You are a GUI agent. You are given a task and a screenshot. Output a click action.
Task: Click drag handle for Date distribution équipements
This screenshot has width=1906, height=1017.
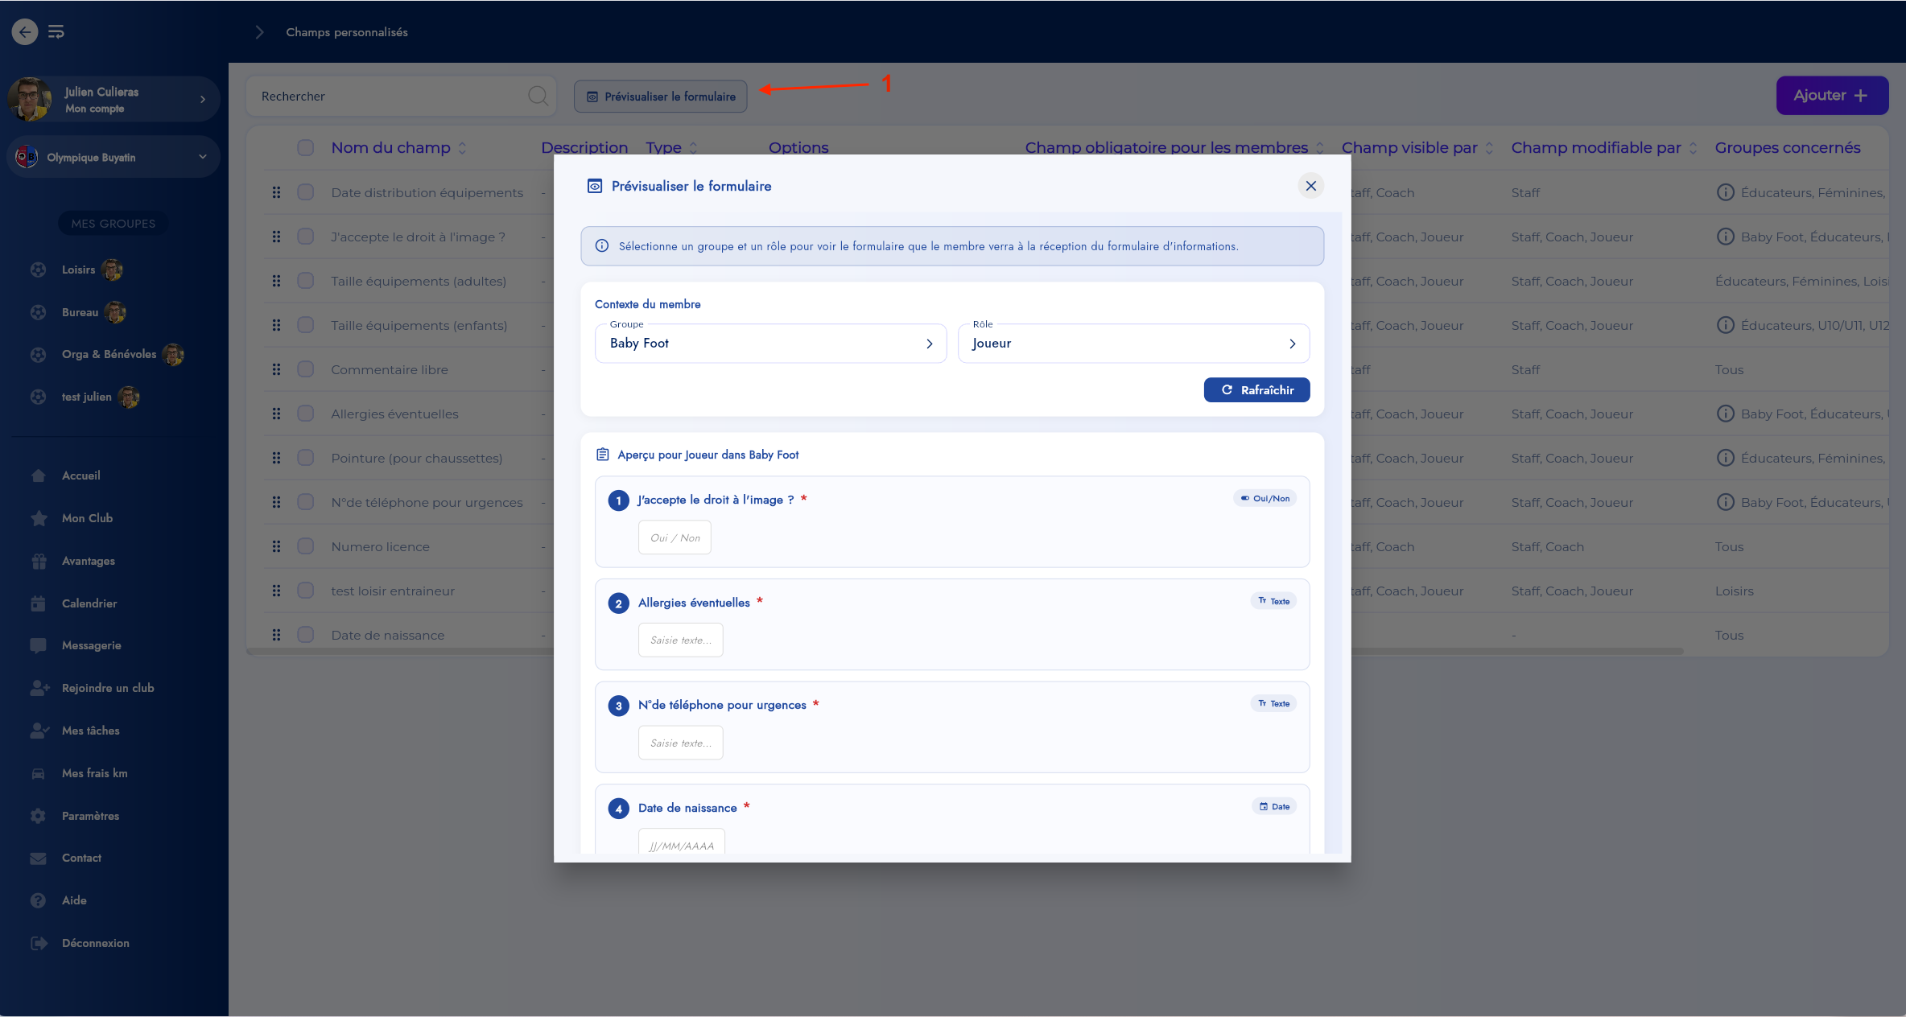276,192
